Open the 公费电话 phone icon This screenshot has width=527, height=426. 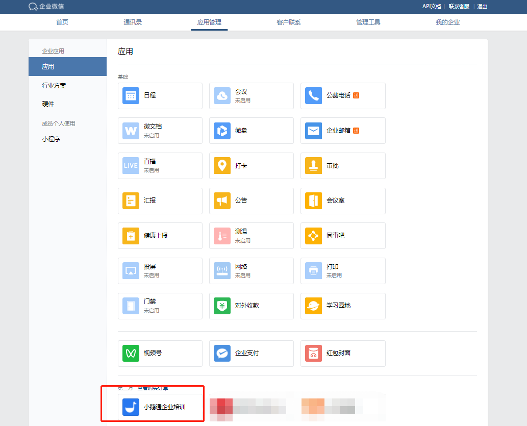click(x=314, y=95)
